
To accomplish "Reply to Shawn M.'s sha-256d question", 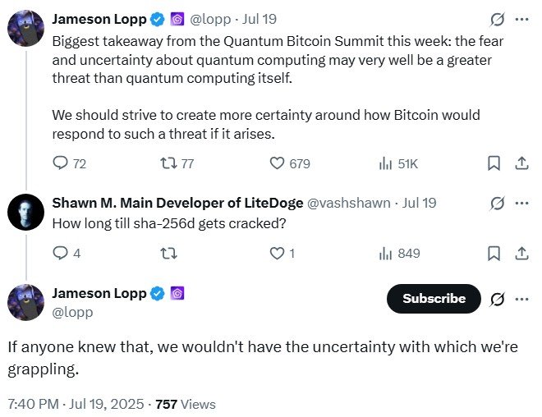I will click(61, 254).
